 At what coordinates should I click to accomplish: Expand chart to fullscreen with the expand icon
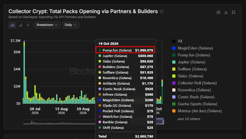pos(234,12)
